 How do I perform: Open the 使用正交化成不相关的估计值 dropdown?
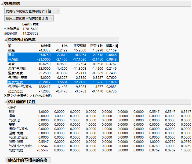(29, 18)
